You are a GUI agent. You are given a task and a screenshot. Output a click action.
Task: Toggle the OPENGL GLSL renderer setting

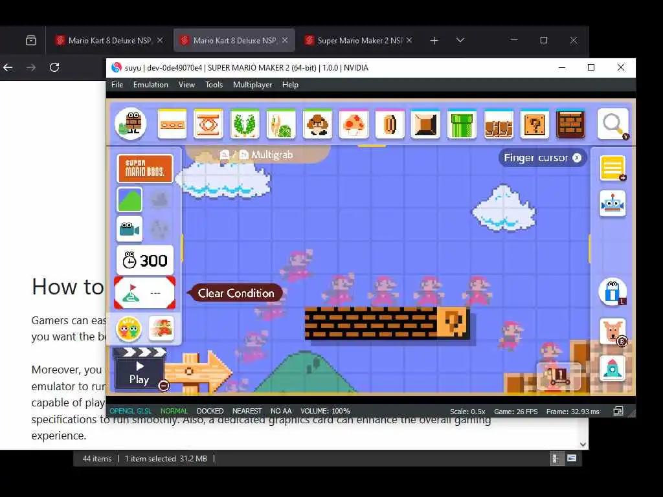pyautogui.click(x=131, y=411)
